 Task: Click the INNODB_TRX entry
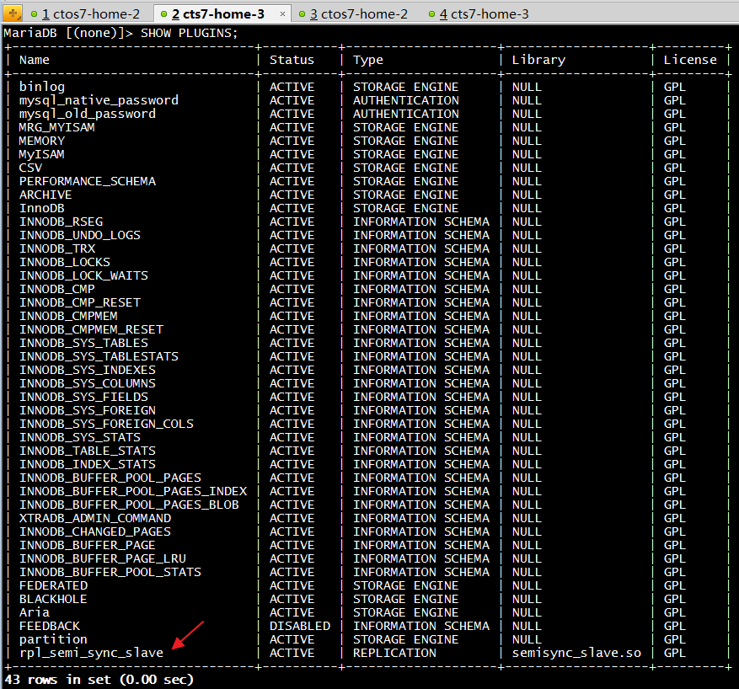pos(57,248)
